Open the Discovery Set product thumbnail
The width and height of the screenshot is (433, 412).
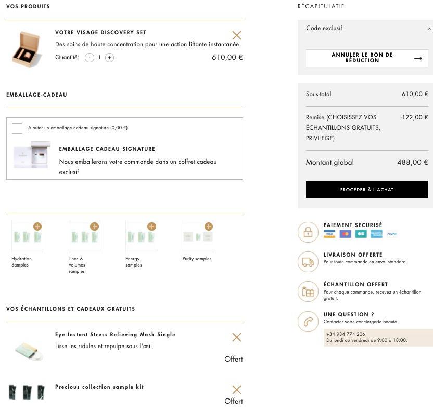pos(27,49)
